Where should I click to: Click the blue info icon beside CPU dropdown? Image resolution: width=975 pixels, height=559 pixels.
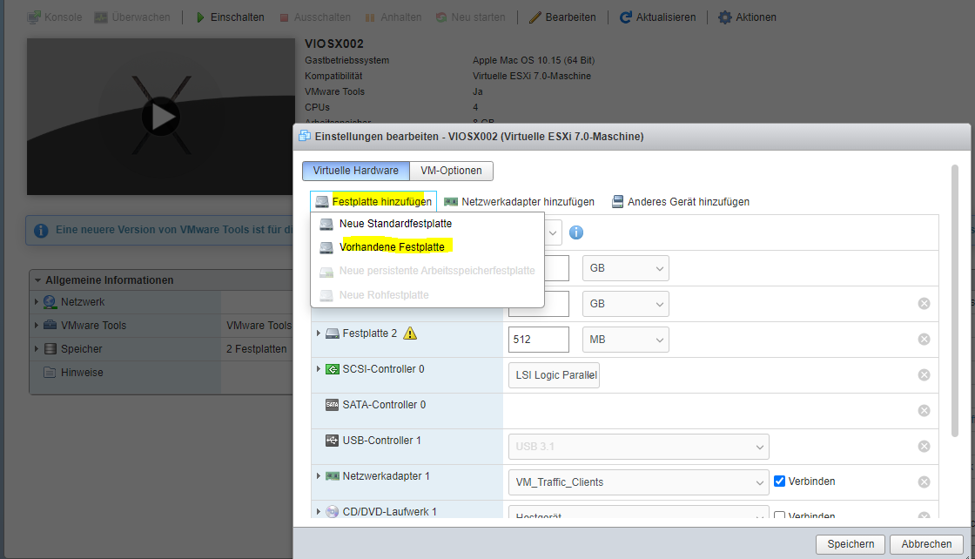point(576,232)
